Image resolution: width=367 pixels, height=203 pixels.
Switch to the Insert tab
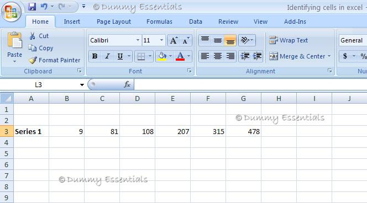(72, 22)
